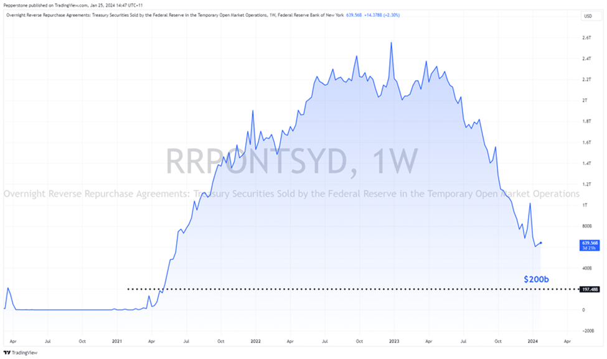Click the last data point dot on the line
This screenshot has width=607, height=359.
540,243
